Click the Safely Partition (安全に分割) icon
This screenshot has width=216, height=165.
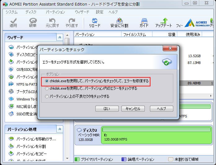pos(119,21)
